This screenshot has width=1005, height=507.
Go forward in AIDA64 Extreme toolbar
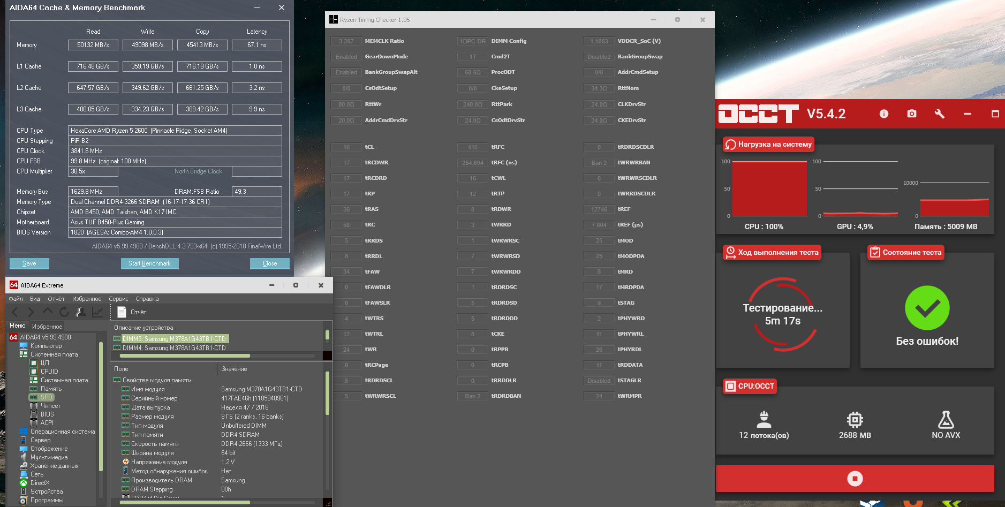tap(31, 312)
